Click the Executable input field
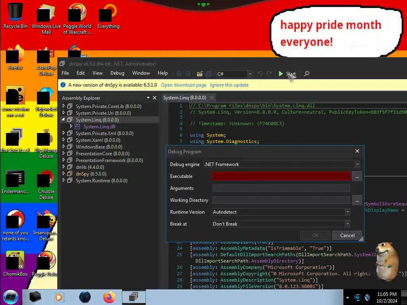Image resolution: width=407 pixels, height=305 pixels. [281, 176]
